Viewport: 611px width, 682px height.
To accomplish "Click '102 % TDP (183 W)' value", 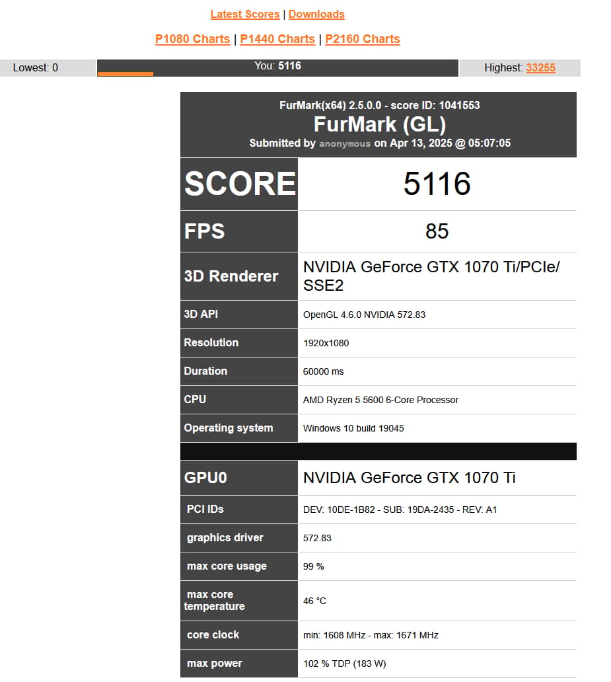I will point(344,663).
